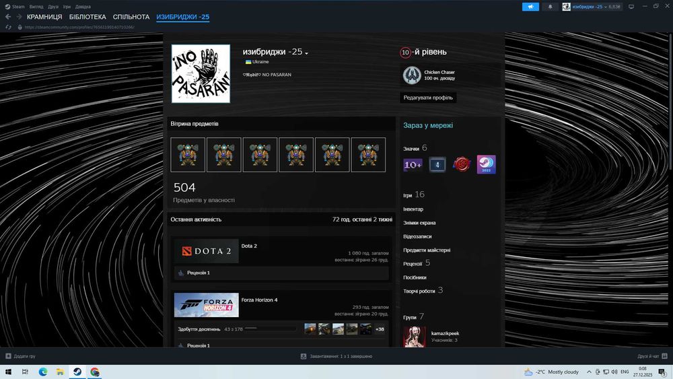Open the Рецензії 5 link
The width and height of the screenshot is (673, 379).
point(417,263)
